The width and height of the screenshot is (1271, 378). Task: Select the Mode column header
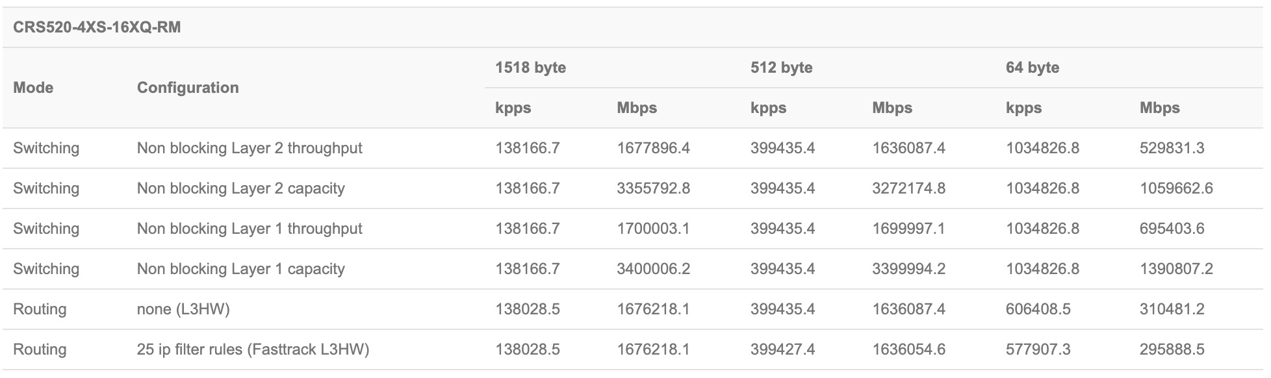33,88
